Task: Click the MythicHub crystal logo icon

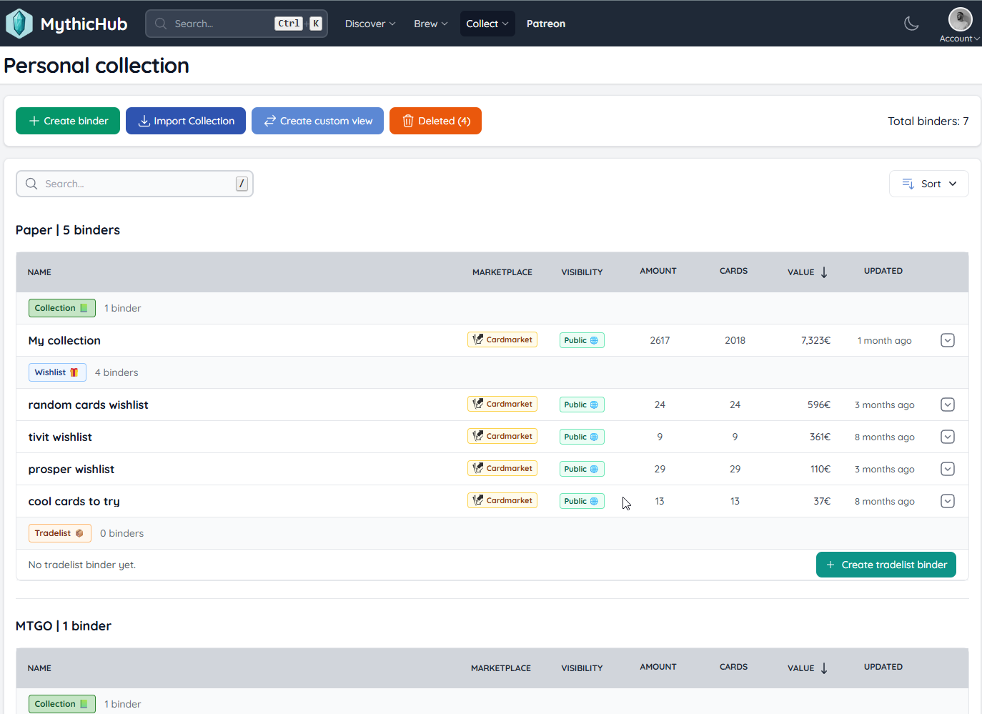Action: pos(19,24)
